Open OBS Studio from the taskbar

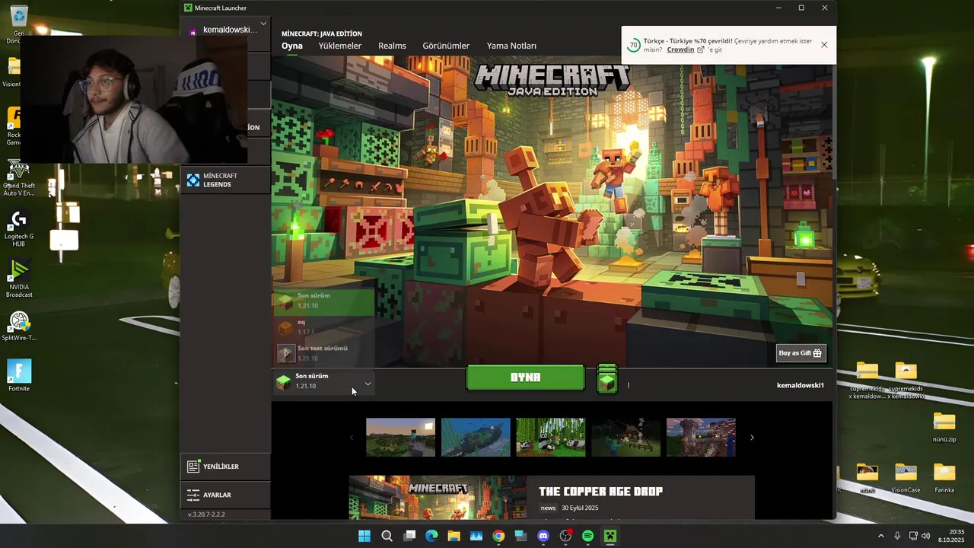[565, 536]
